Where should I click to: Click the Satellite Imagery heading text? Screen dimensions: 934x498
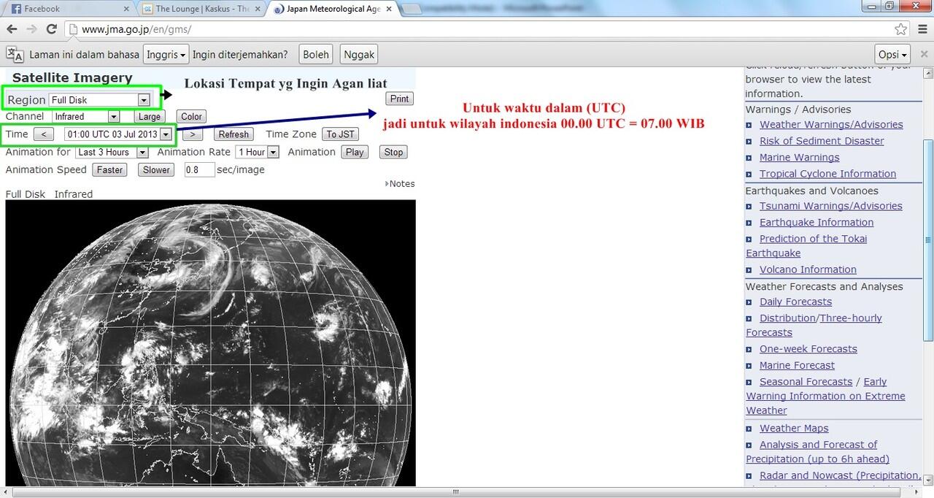[x=72, y=78]
